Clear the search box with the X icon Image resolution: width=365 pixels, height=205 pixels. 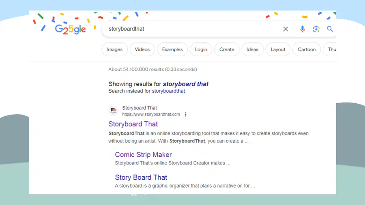(286, 29)
